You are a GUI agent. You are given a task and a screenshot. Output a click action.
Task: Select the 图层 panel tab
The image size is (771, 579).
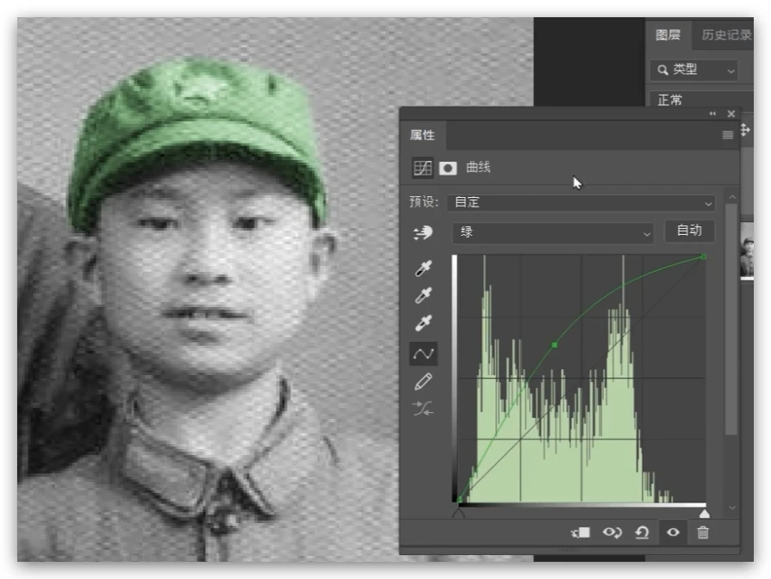tap(668, 35)
